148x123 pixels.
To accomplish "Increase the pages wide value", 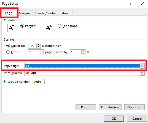I will [42, 51].
